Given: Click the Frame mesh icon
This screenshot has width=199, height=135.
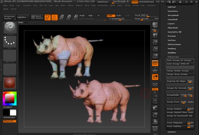Looking at the screenshot, I should coord(155,101).
